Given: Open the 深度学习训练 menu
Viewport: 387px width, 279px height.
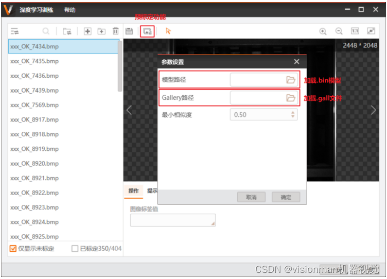Looking at the screenshot, I should click(37, 10).
